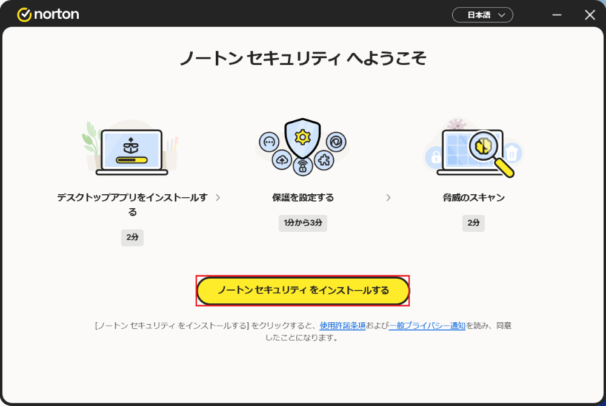This screenshot has width=606, height=406.
Task: Open the 日本語 language dropdown
Action: click(482, 15)
